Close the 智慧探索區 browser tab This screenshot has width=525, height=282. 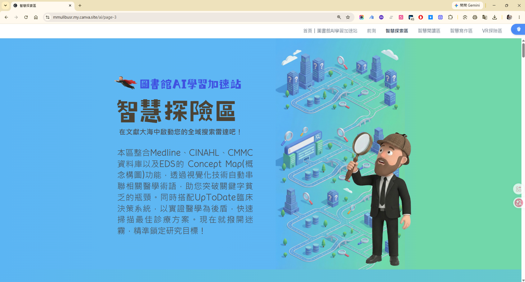(x=70, y=6)
